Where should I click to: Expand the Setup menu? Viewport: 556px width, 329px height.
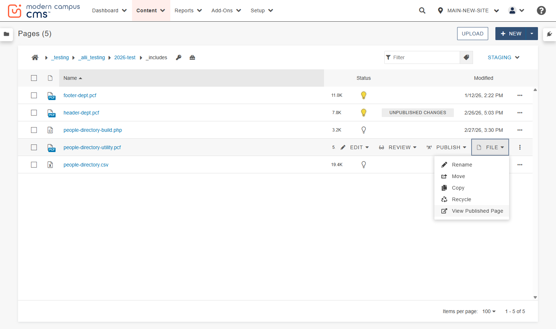pyautogui.click(x=262, y=10)
